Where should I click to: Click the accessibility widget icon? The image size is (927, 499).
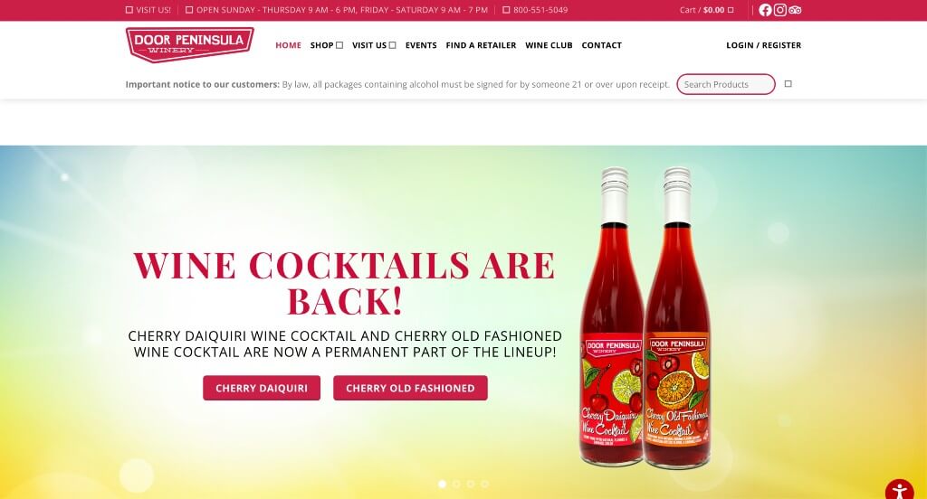click(899, 491)
